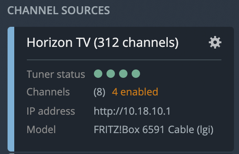Click the first green tuner status dot

tap(98, 74)
